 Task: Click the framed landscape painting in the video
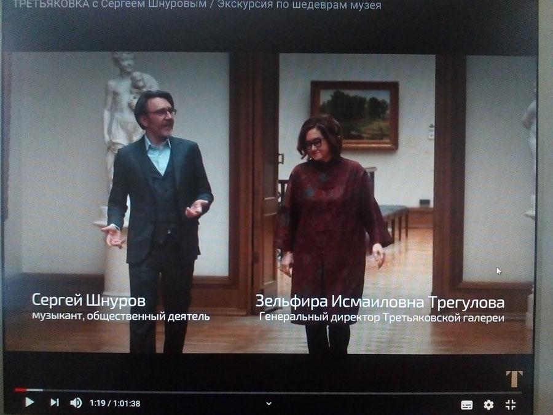[x=355, y=115]
